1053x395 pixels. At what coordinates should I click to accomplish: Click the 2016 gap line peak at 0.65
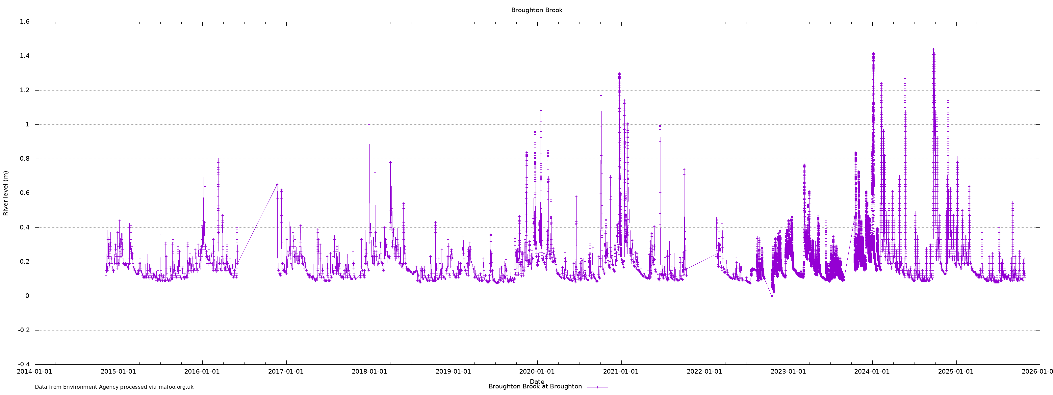coord(277,184)
